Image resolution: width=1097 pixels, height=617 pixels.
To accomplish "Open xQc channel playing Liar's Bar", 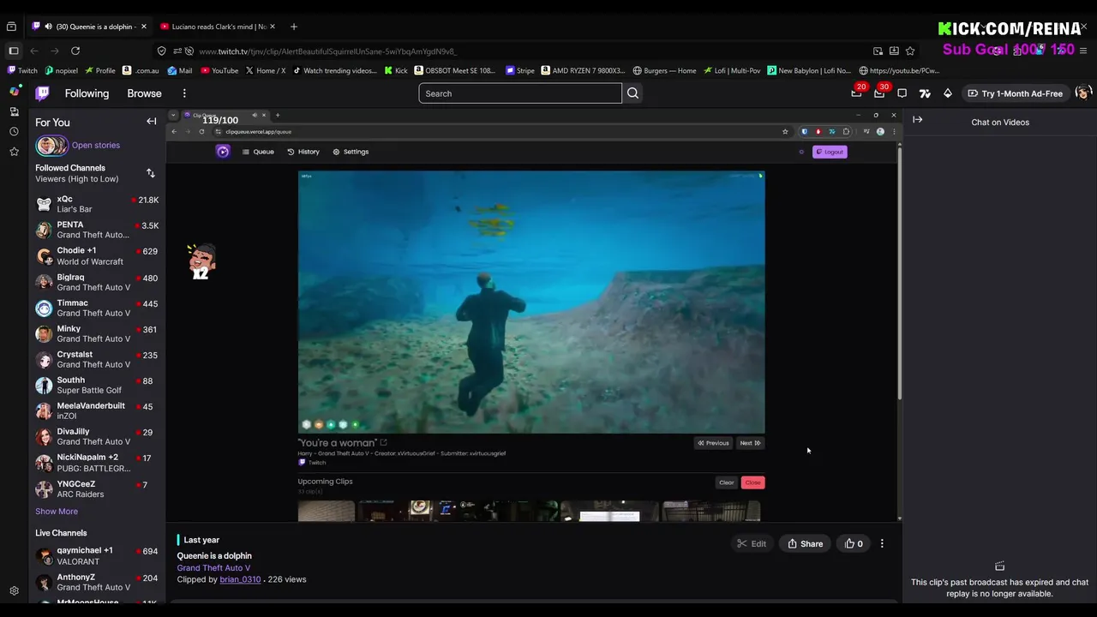I will point(97,204).
